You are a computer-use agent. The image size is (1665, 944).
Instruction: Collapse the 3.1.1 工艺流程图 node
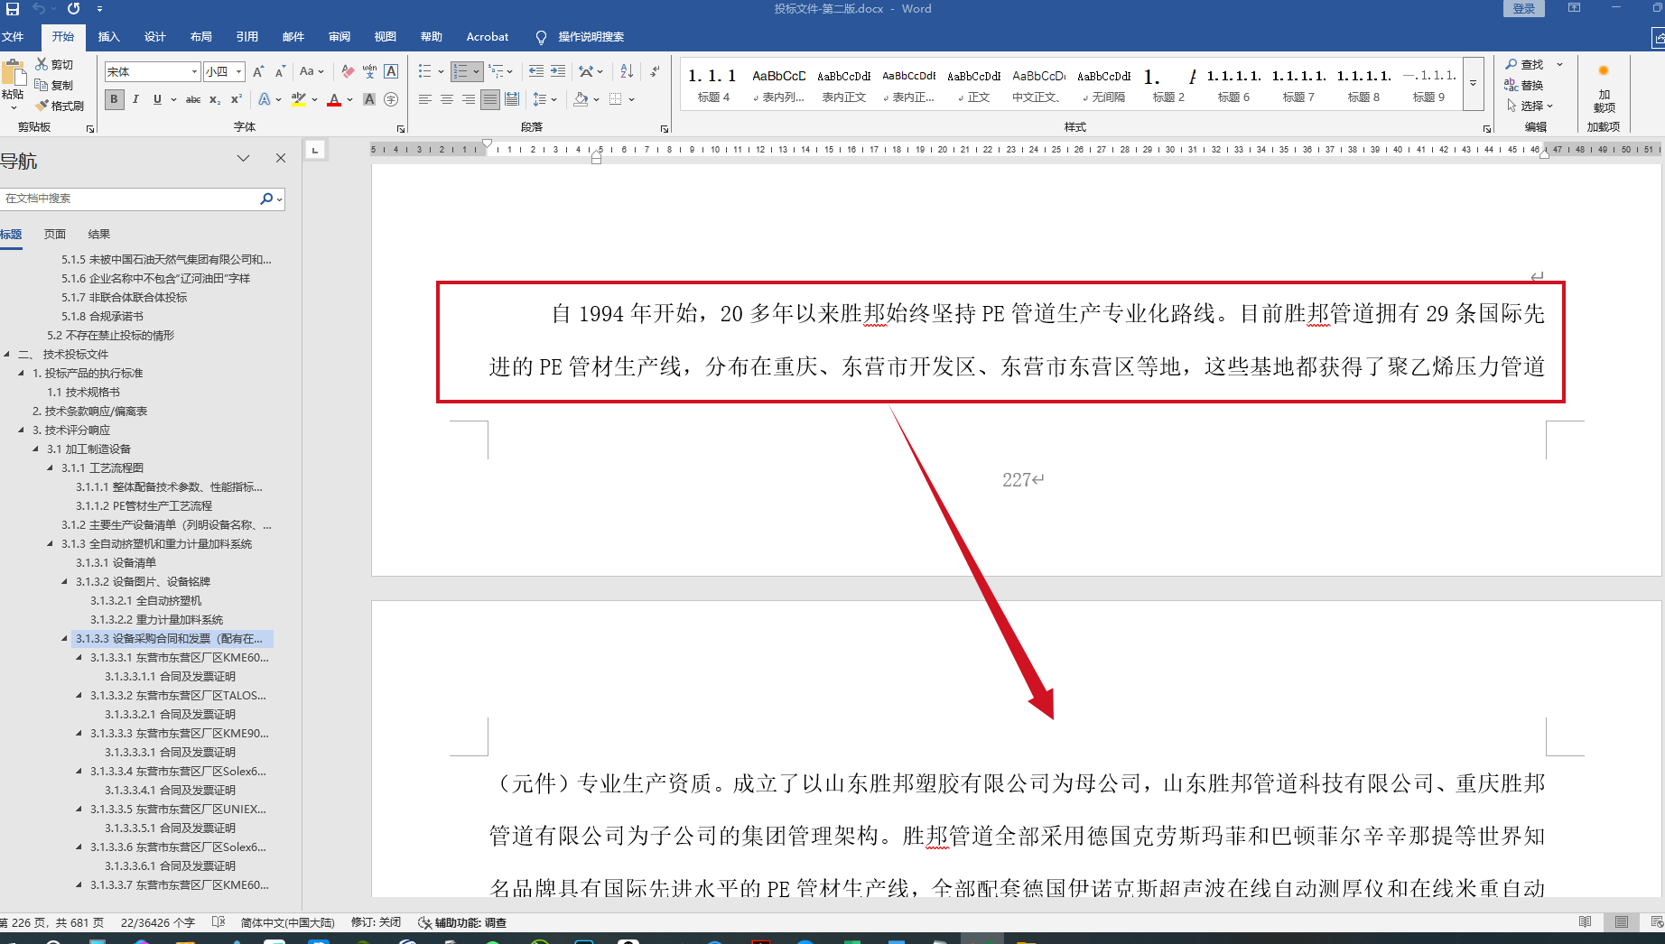[50, 468]
